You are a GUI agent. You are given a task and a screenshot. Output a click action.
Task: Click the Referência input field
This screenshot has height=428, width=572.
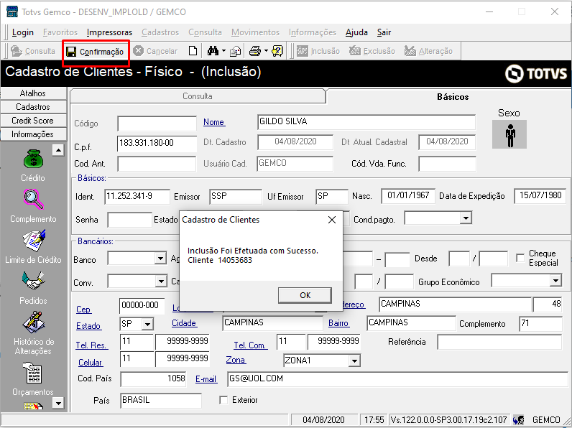[x=499, y=342]
